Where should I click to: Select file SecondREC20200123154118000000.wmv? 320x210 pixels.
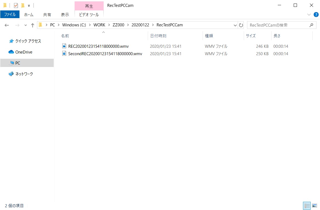tap(105, 54)
